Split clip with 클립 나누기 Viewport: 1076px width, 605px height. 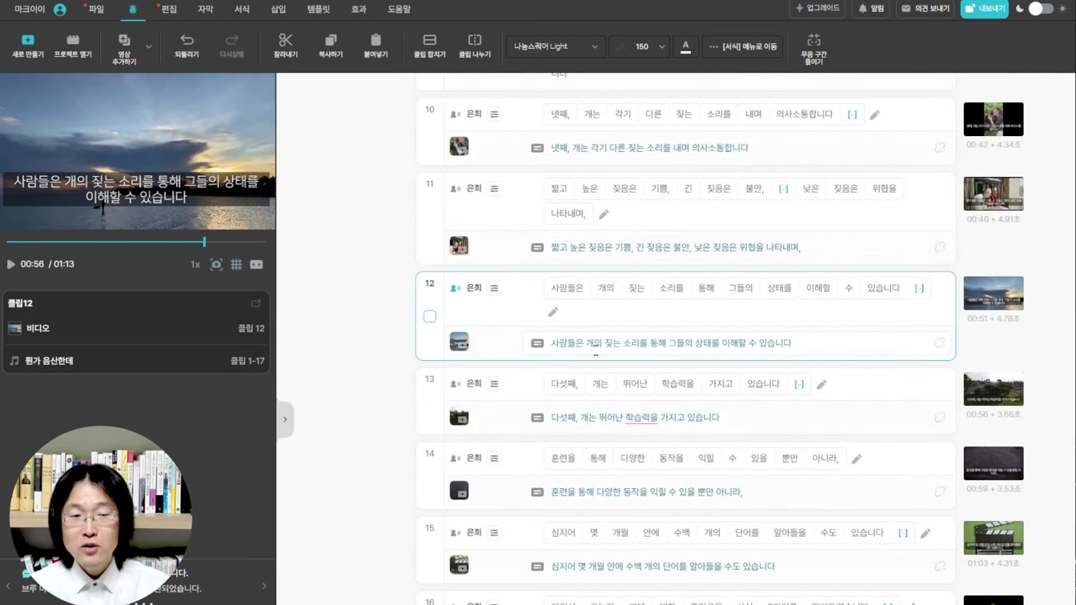tap(475, 46)
